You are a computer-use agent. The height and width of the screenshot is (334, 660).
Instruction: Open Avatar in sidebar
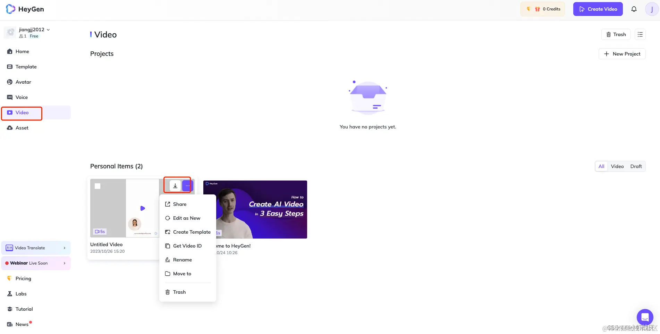36,82
